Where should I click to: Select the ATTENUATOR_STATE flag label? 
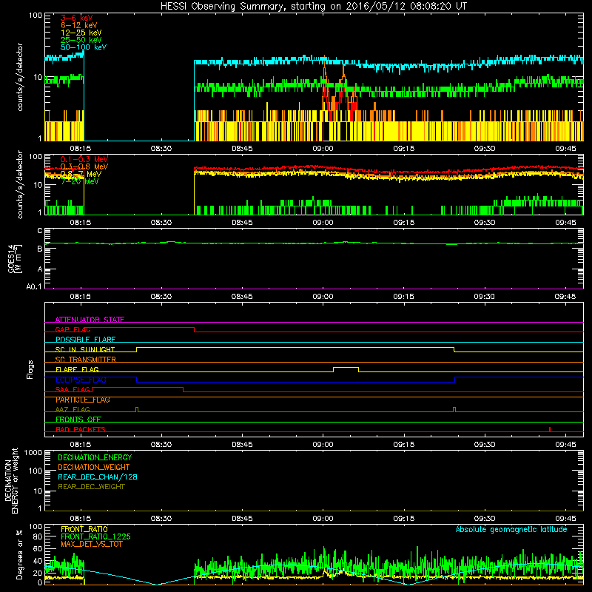pyautogui.click(x=90, y=320)
